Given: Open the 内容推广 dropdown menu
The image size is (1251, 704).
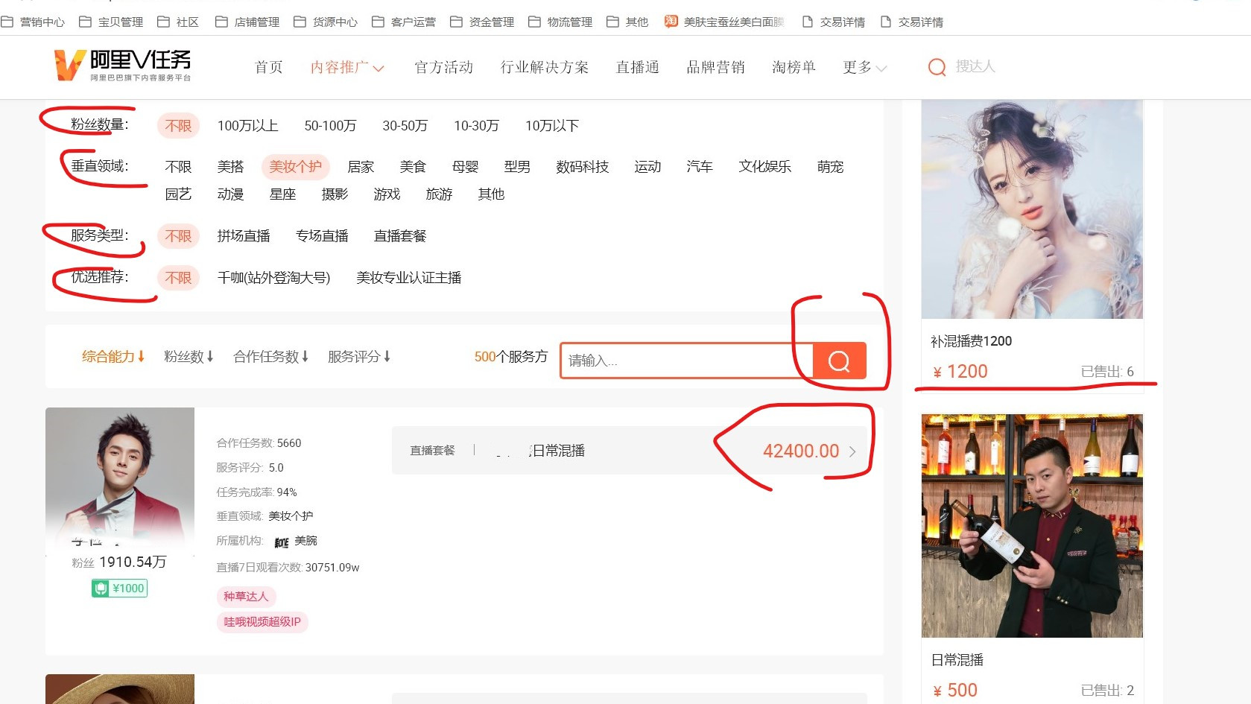Looking at the screenshot, I should pos(347,67).
